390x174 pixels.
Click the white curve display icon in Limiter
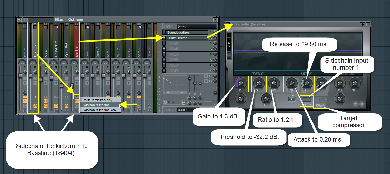[x=229, y=46]
